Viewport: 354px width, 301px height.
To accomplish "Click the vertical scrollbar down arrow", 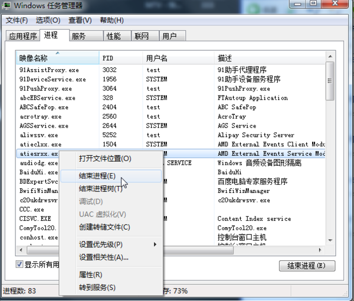I will 330,240.
